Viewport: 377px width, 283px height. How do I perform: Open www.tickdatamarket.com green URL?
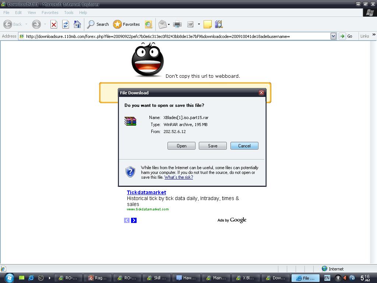[148, 209]
